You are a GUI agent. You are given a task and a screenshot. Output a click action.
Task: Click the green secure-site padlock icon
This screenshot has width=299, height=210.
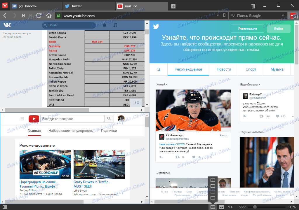(x=59, y=16)
